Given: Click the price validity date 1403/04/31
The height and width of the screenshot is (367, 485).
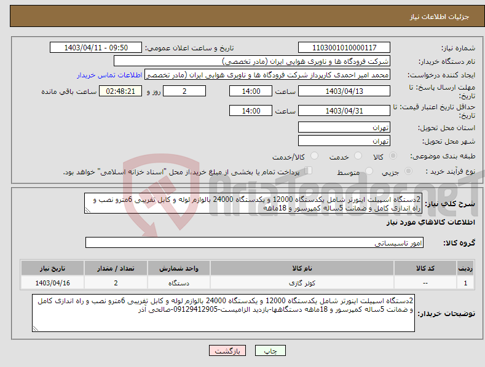Looking at the screenshot, I should click(344, 110).
